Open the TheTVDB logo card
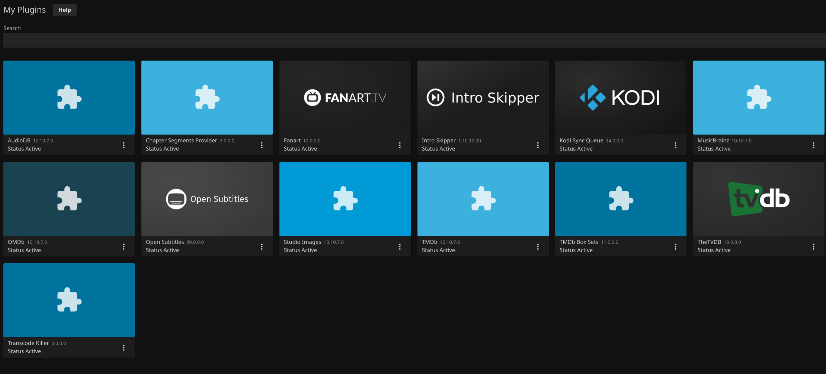Image resolution: width=826 pixels, height=374 pixels. (x=758, y=199)
